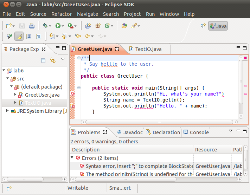Image resolution: width=250 pixels, height=195 pixels.
Task: Click the Print toolbar icon
Action: [32, 26]
